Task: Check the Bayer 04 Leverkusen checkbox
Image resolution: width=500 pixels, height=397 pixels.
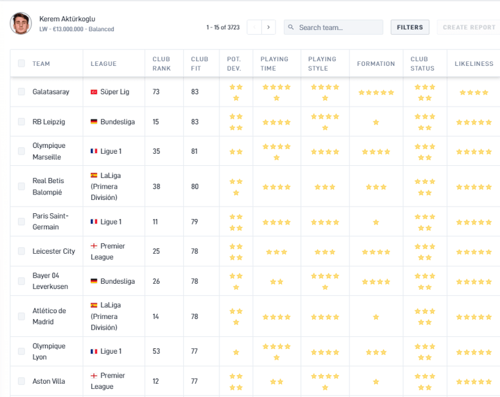Action: tap(21, 281)
